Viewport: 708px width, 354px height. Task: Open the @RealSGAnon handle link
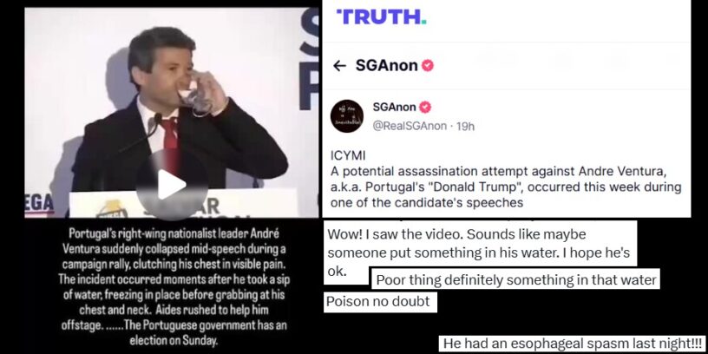pos(410,126)
